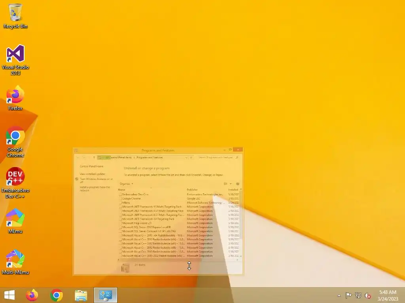Click the Search Programs and Features field
This screenshot has width=405, height=303.
point(218,157)
